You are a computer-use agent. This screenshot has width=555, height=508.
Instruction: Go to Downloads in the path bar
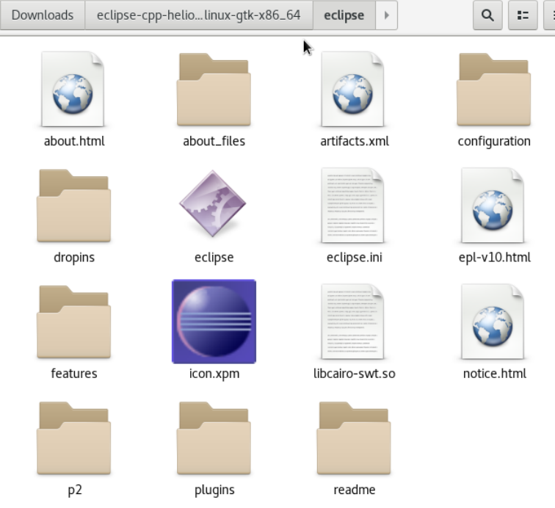[x=43, y=15]
